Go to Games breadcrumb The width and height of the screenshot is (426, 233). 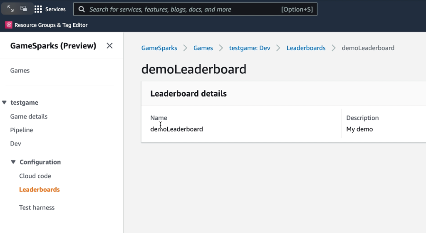[203, 48]
